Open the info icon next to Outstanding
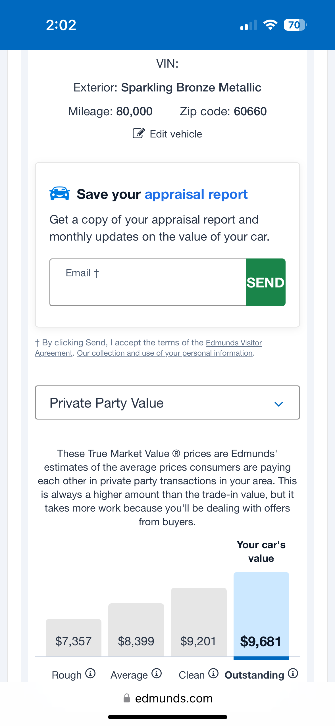The width and height of the screenshot is (335, 726). pyautogui.click(x=293, y=673)
